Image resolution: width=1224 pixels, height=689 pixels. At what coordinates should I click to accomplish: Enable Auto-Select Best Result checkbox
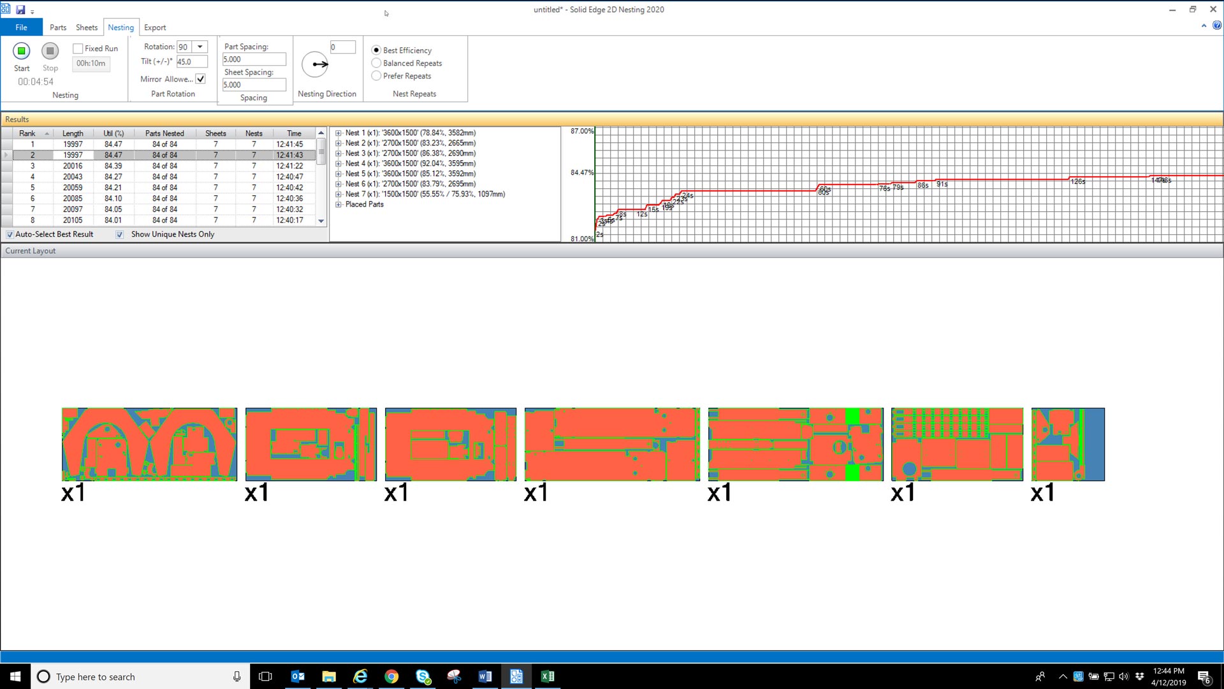10,234
